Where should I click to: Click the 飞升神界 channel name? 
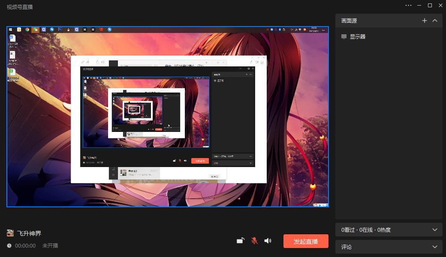point(29,233)
